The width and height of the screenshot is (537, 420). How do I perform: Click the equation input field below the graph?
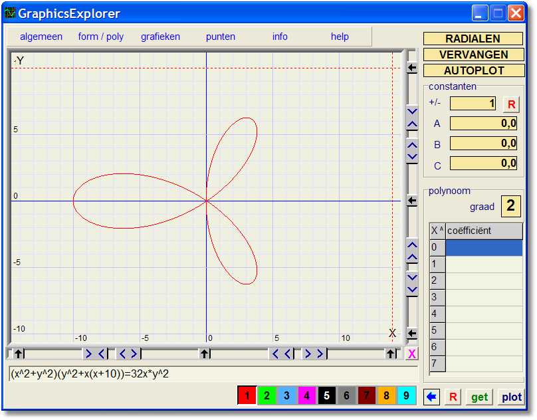[213, 373]
